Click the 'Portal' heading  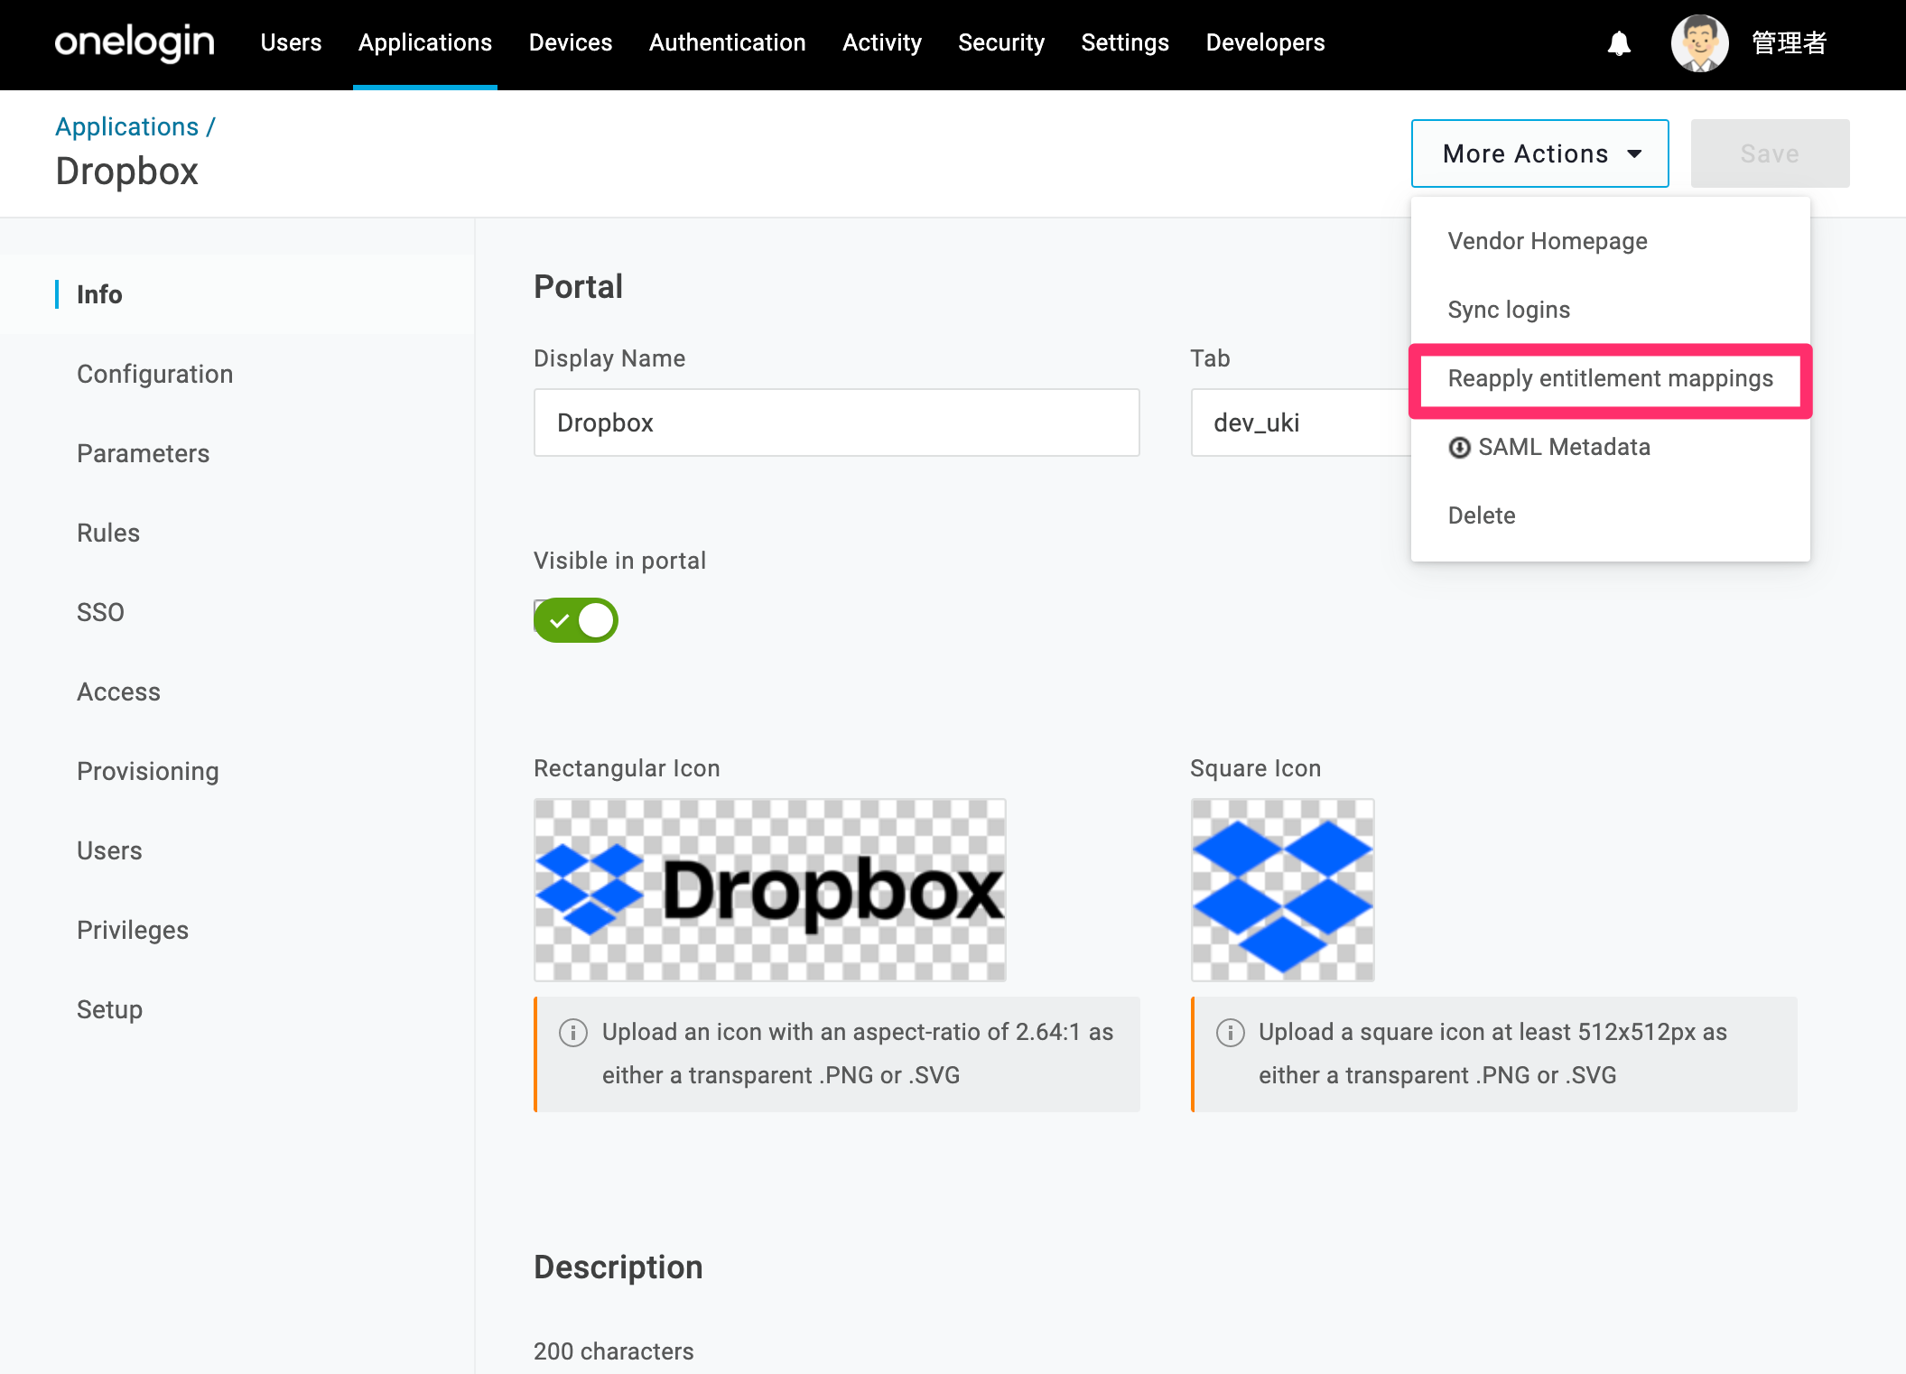(x=579, y=287)
